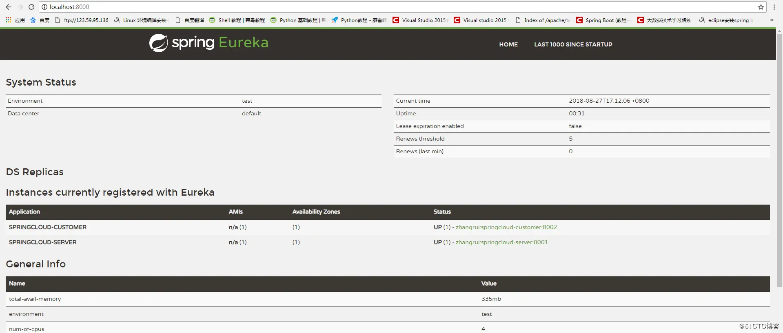Click the Environment test value
This screenshot has height=333, width=783.
click(247, 101)
